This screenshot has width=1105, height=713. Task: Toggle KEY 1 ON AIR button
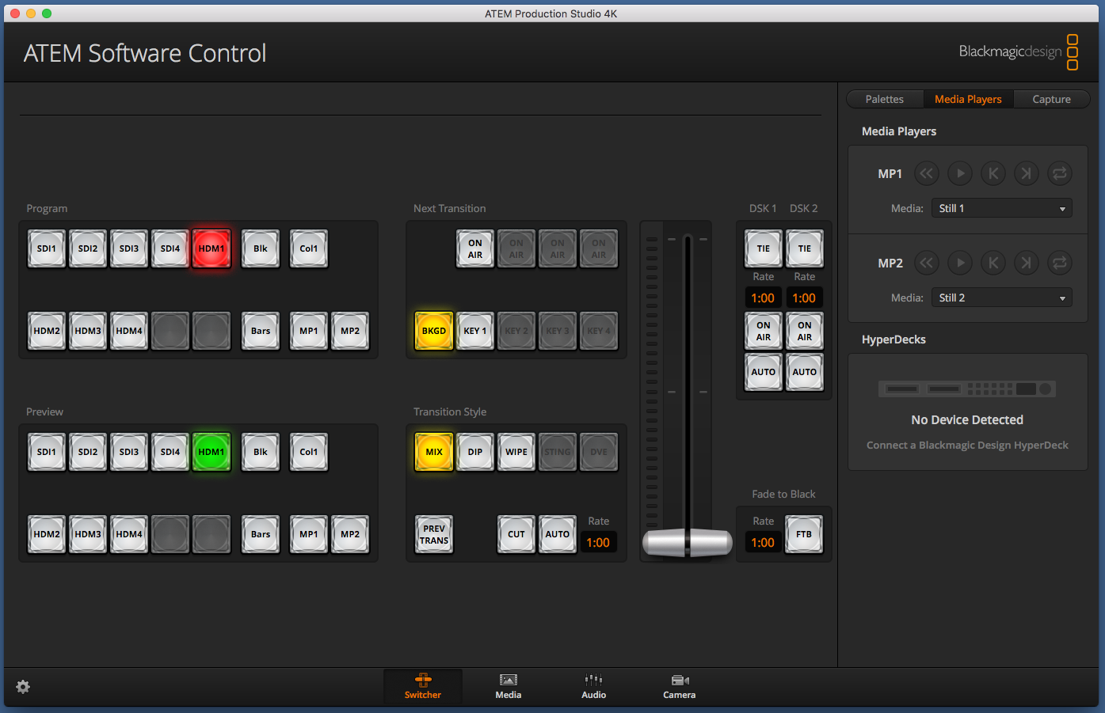pos(475,248)
